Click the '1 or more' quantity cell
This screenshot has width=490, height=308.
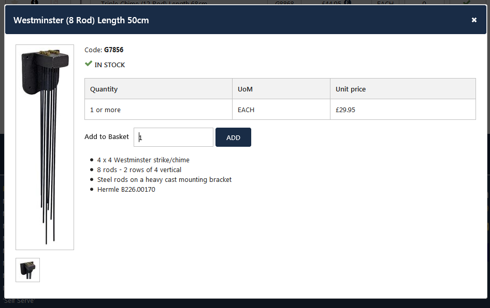coord(105,110)
